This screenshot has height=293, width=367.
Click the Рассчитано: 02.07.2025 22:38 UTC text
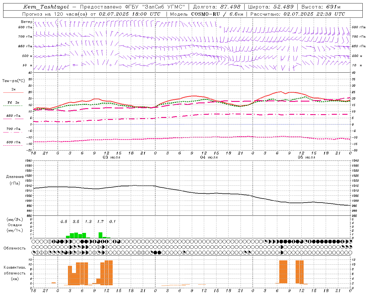coord(298,14)
